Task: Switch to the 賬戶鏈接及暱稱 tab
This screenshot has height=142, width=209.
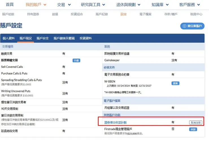Action: click(x=64, y=38)
